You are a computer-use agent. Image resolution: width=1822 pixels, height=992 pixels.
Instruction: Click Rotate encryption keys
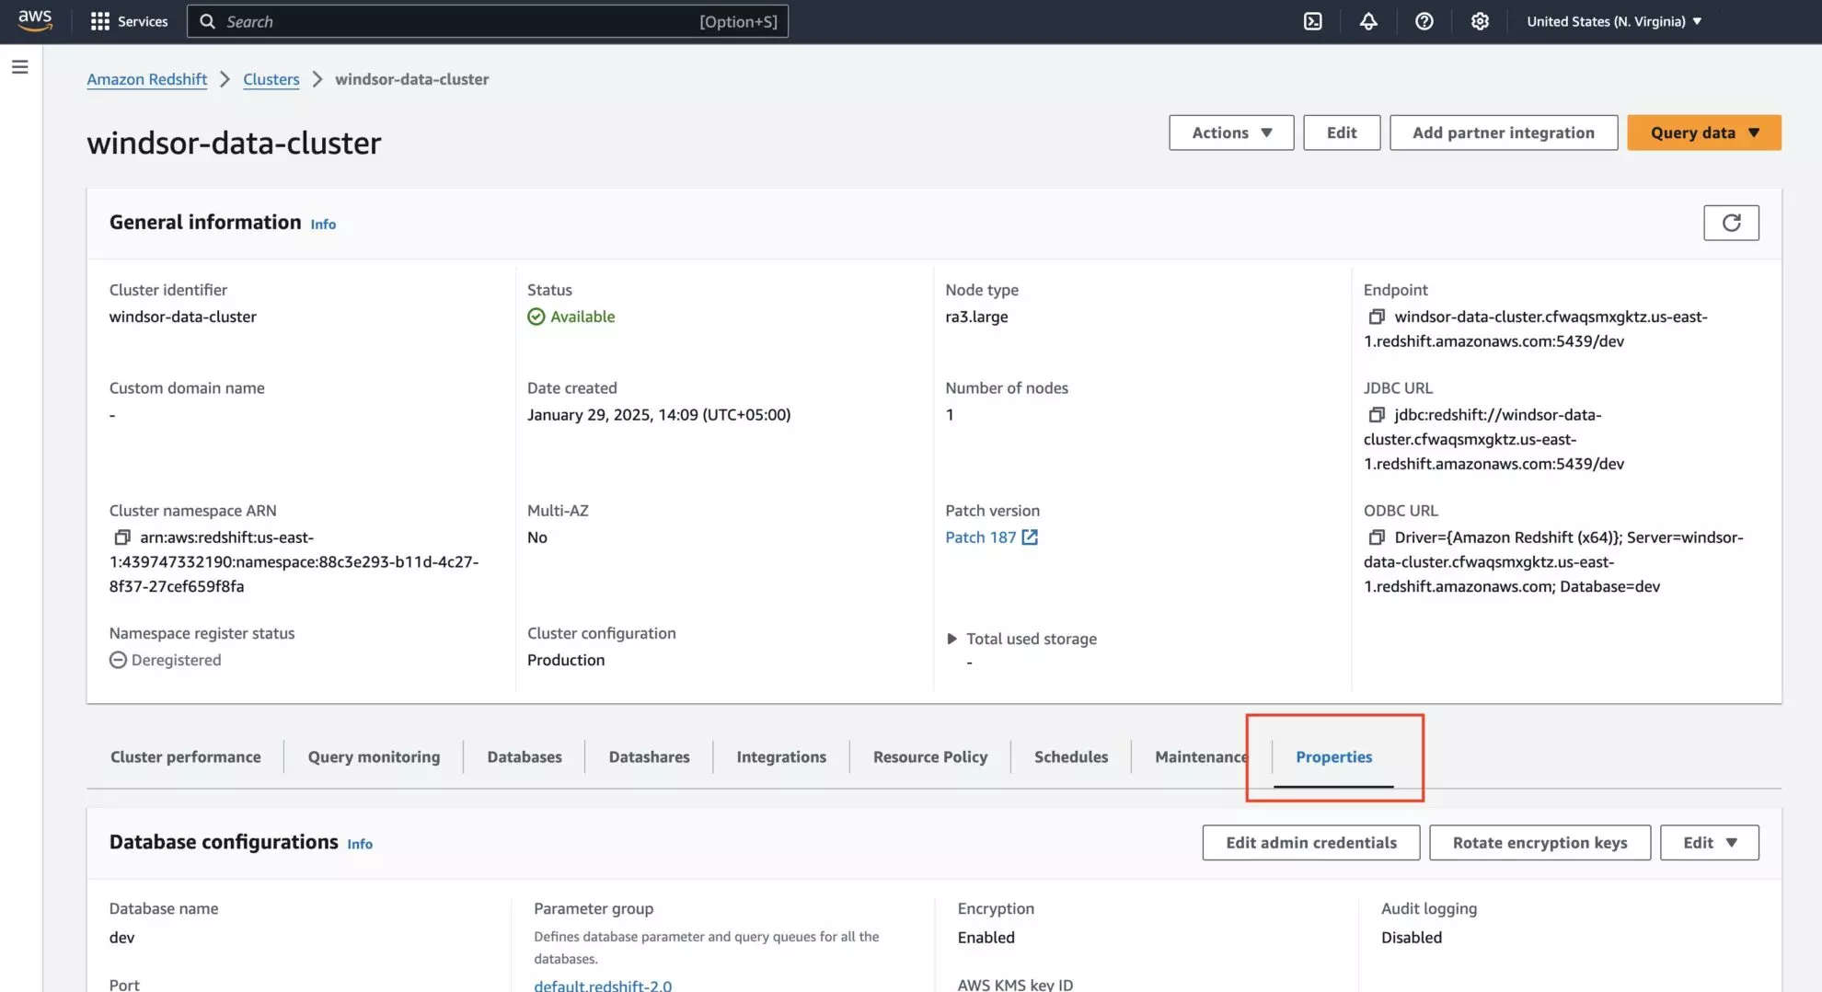tap(1539, 843)
